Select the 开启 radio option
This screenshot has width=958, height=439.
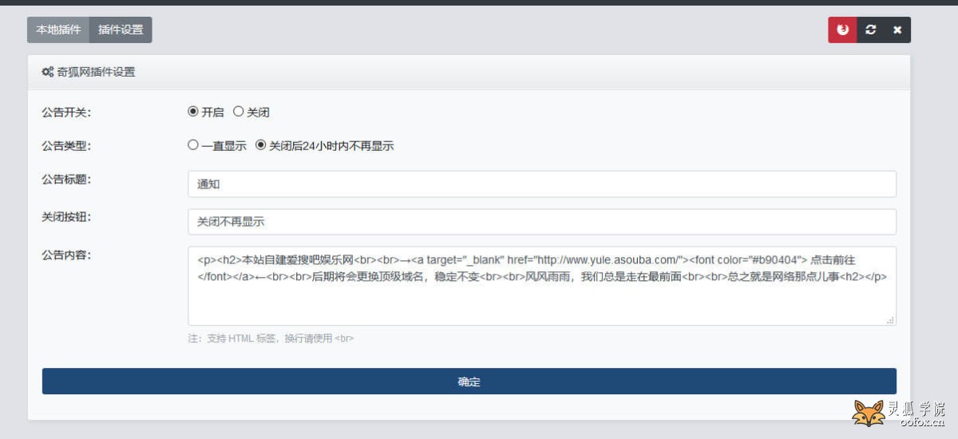pyautogui.click(x=192, y=112)
